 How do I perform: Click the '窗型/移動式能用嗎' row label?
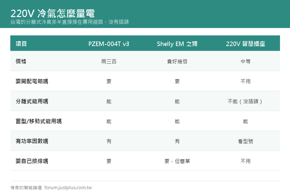[x=39, y=121]
